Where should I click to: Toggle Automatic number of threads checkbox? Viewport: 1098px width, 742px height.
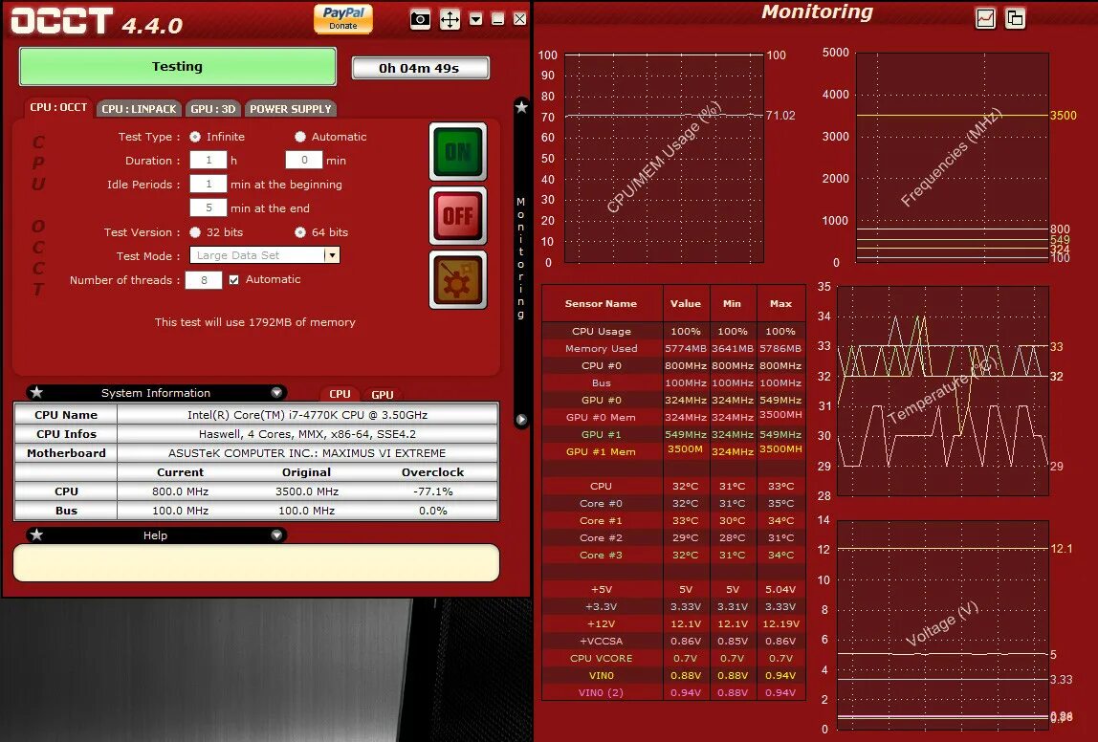point(234,279)
